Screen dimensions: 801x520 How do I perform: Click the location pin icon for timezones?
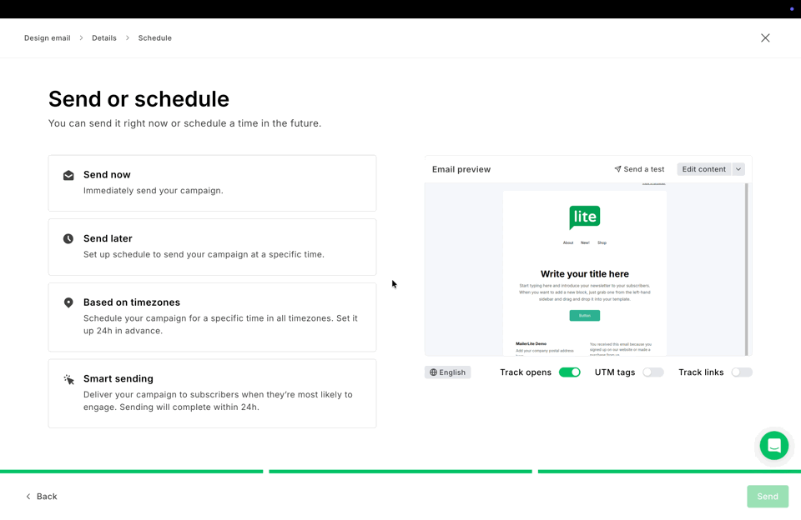point(68,302)
